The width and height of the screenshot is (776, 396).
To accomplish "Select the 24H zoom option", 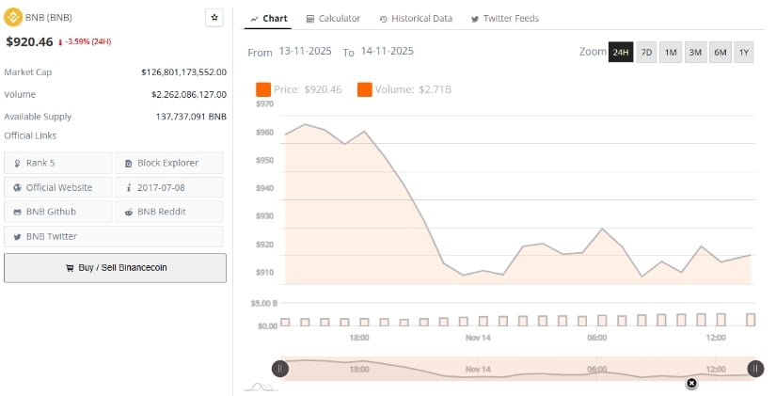I will [x=621, y=53].
